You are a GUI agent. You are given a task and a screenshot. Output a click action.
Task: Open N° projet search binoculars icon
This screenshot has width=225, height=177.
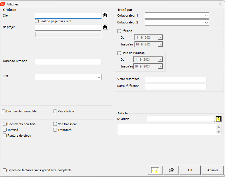[x=105, y=27]
